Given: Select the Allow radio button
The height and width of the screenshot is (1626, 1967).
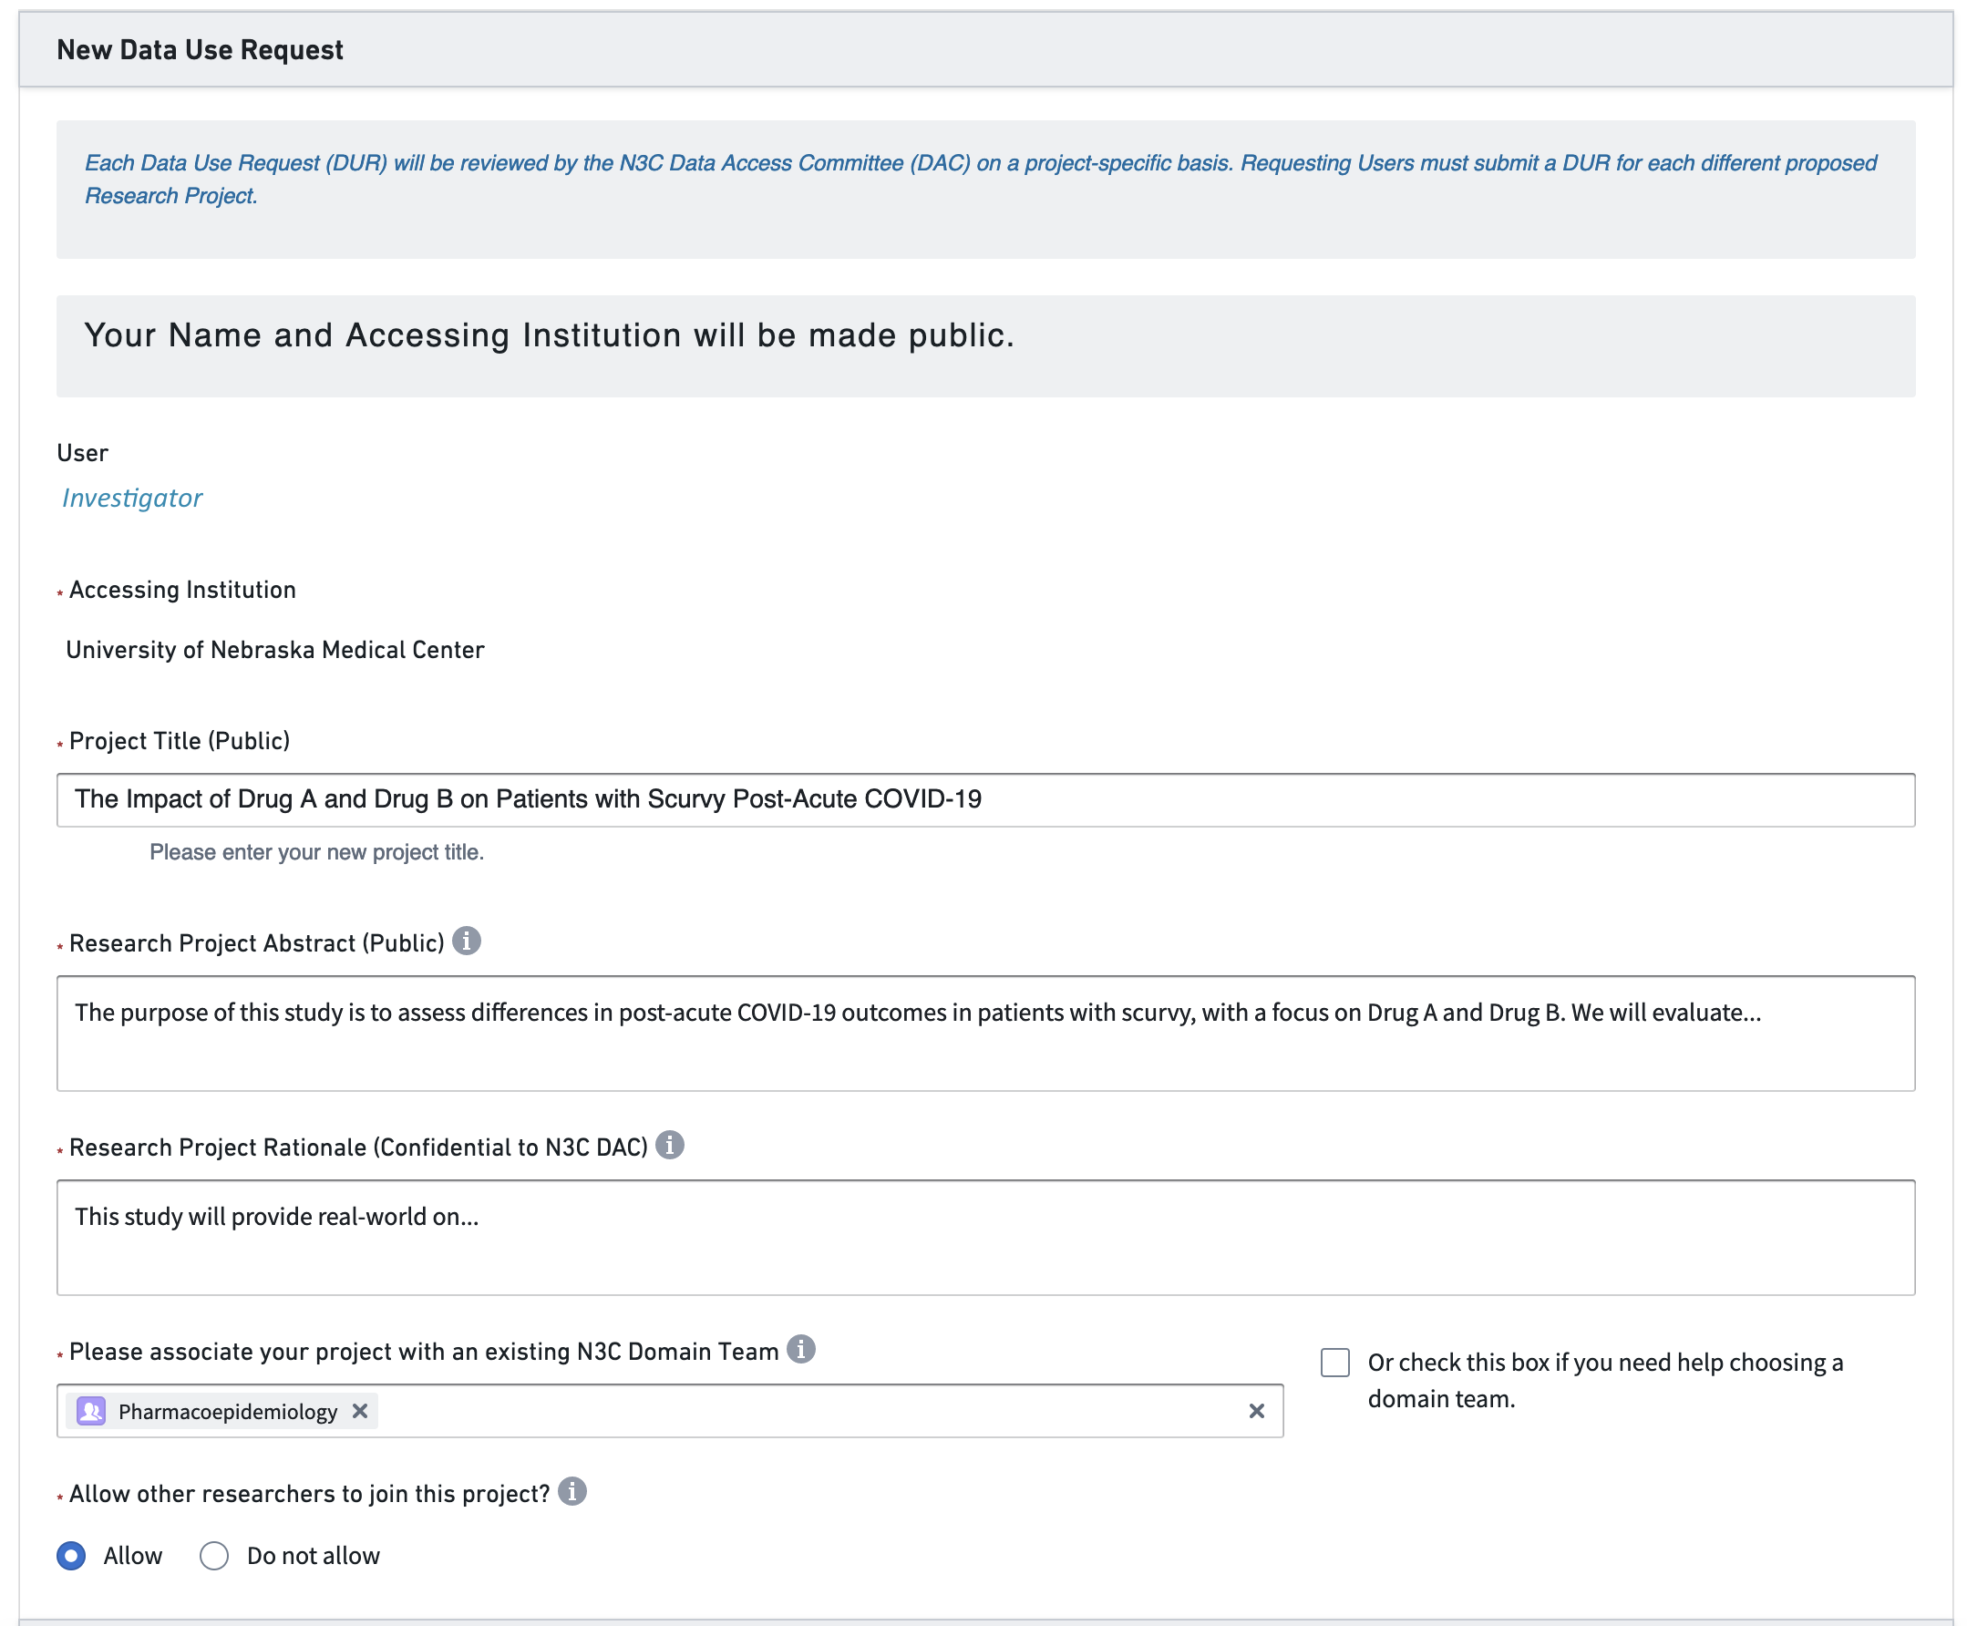Looking at the screenshot, I should pyautogui.click(x=71, y=1556).
